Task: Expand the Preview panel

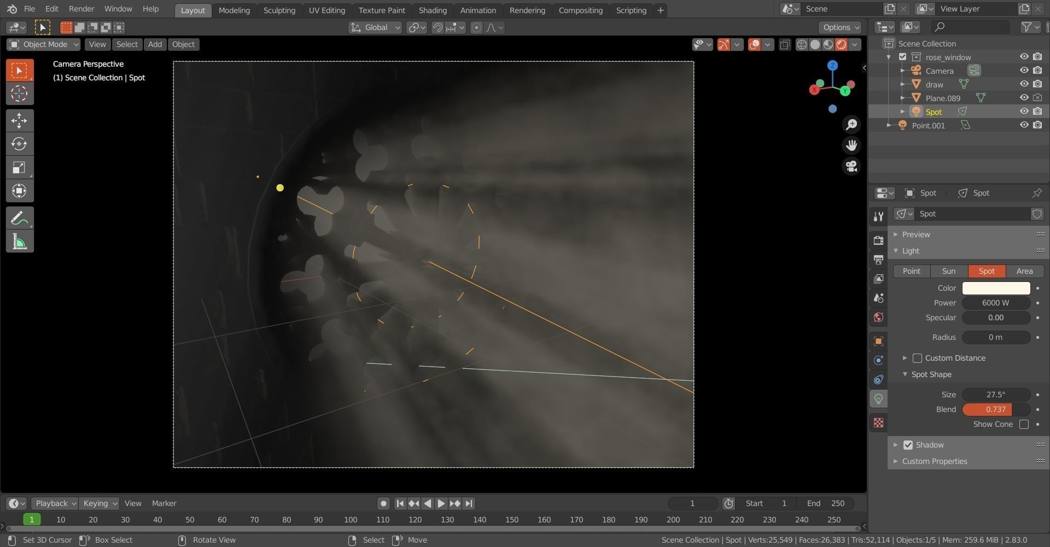Action: click(x=915, y=234)
